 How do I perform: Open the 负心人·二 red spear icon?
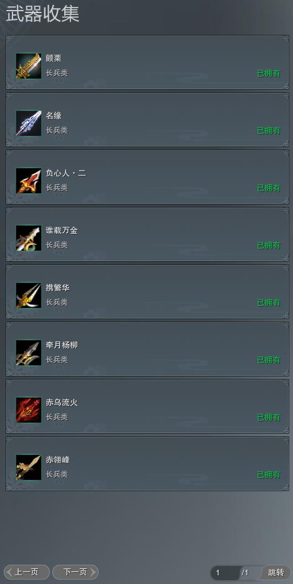click(x=29, y=181)
